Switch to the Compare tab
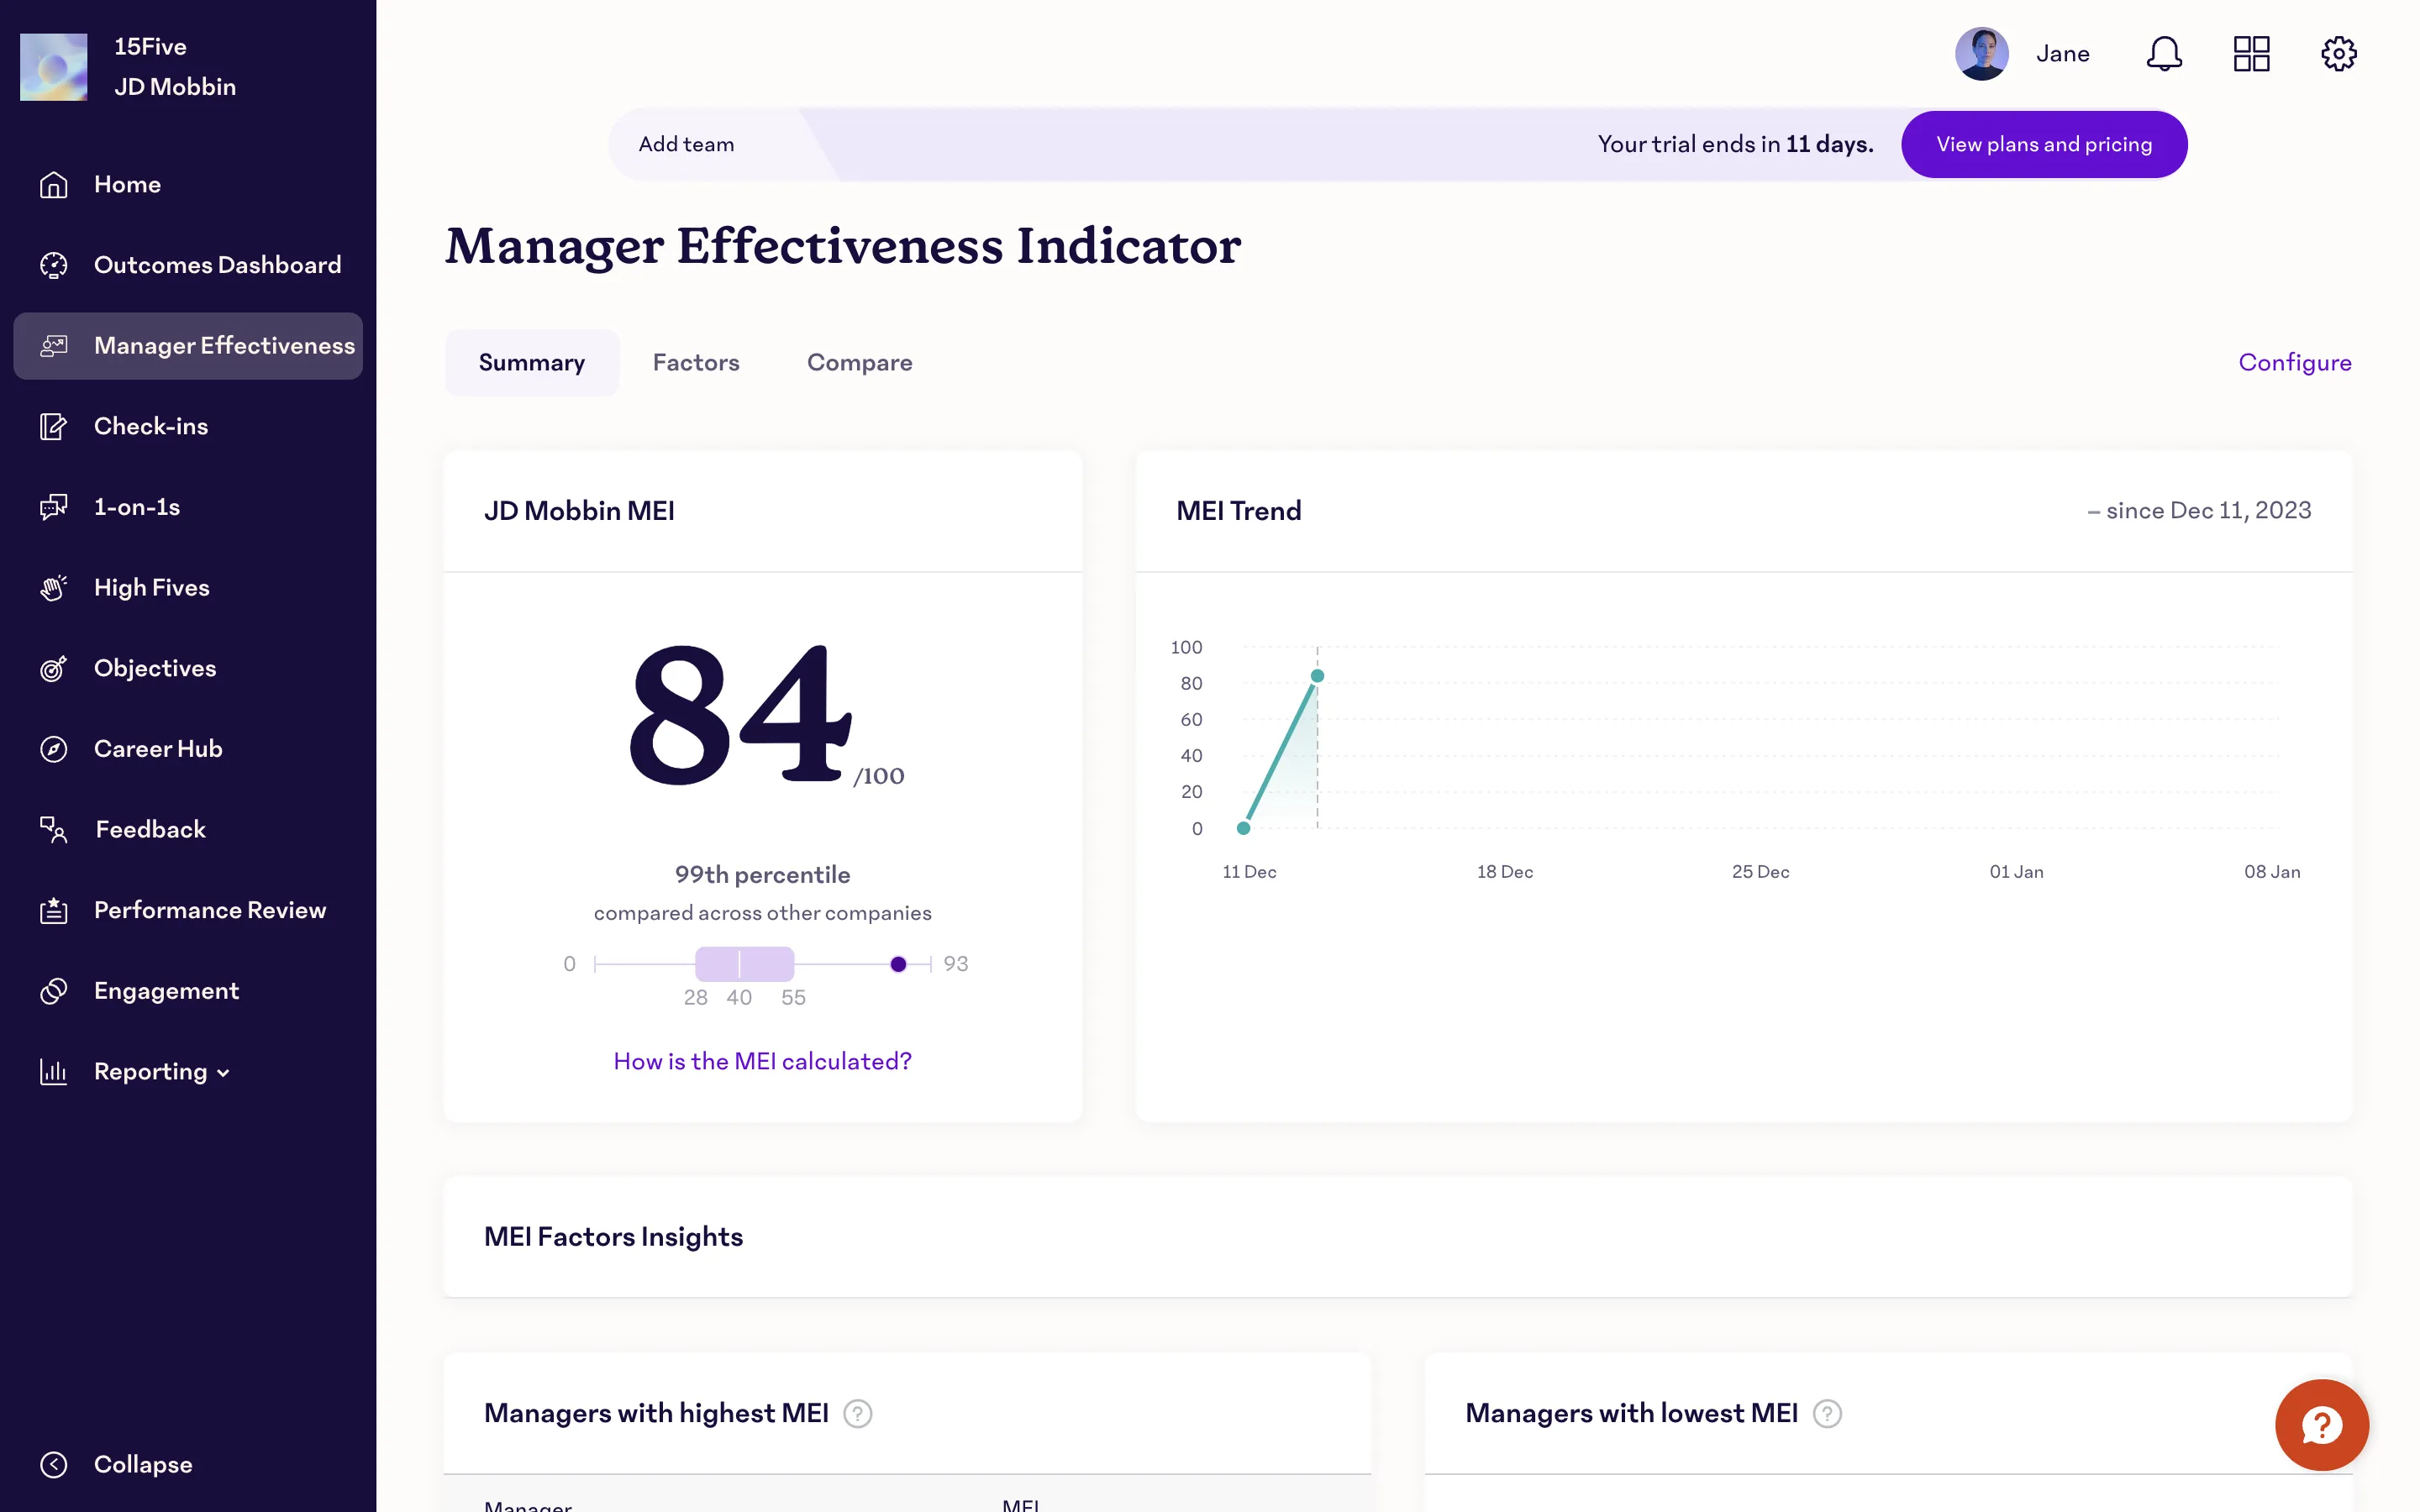This screenshot has height=1512, width=2420. 859,362
